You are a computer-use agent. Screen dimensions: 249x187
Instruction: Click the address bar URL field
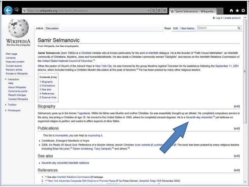click(87, 11)
